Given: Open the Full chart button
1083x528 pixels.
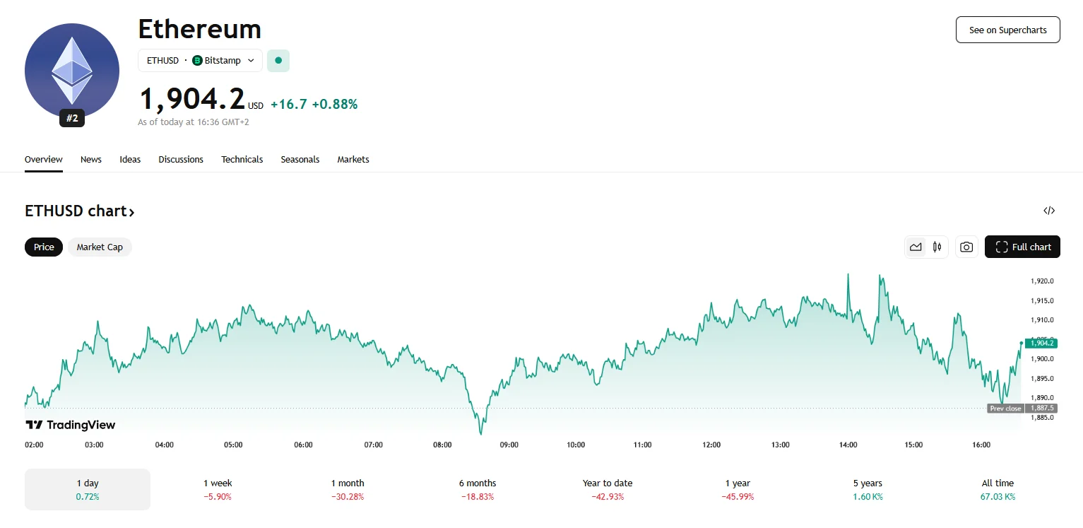Looking at the screenshot, I should tap(1022, 247).
